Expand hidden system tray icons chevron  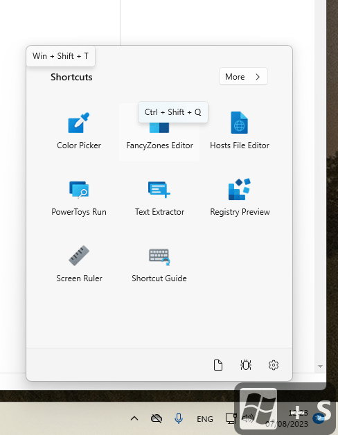click(x=134, y=418)
